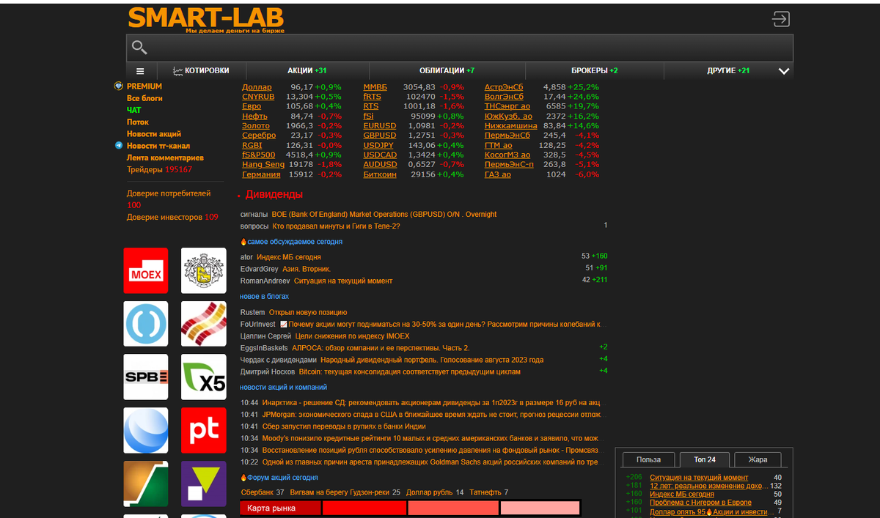The height and width of the screenshot is (518, 880).
Task: Open the Tinkoff crest logo tile
Action: [203, 270]
